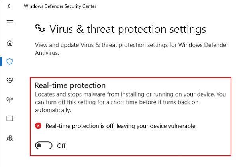Click the Off label beside the toggle

pos(61,146)
